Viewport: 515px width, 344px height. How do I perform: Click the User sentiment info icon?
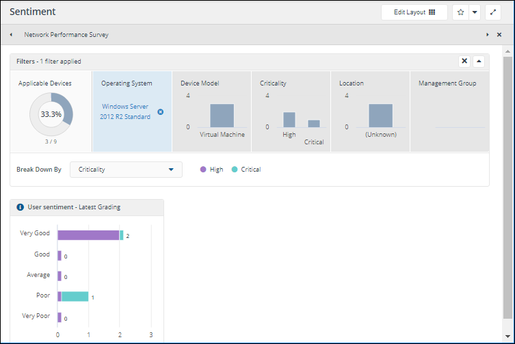[20, 207]
